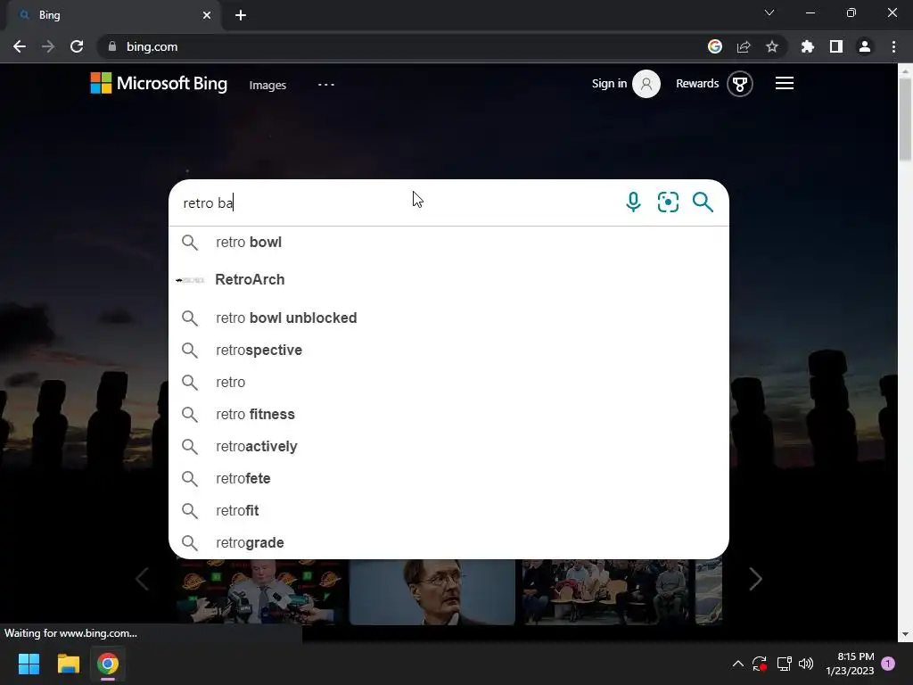The height and width of the screenshot is (685, 913).
Task: Choose "retro bowl unblocked" suggestion
Action: click(448, 318)
